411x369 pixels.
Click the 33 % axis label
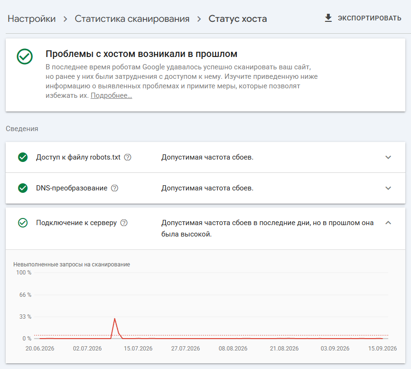click(x=25, y=317)
